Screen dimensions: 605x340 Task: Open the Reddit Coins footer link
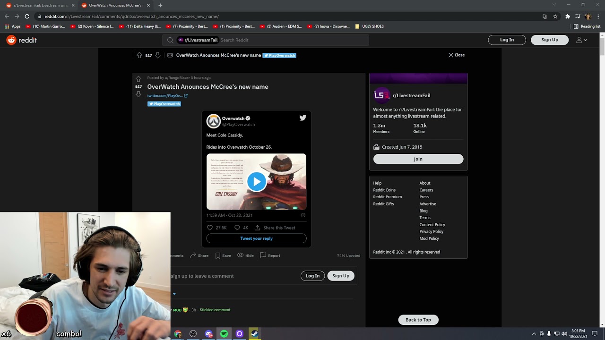(384, 190)
